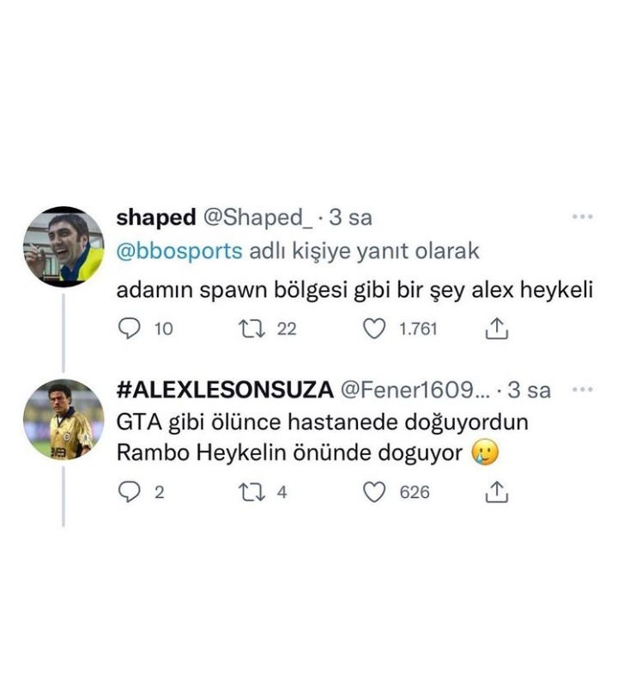Share shaped's tweet via share icon
Image resolution: width=618 pixels, height=699 pixels.
pyautogui.click(x=496, y=329)
